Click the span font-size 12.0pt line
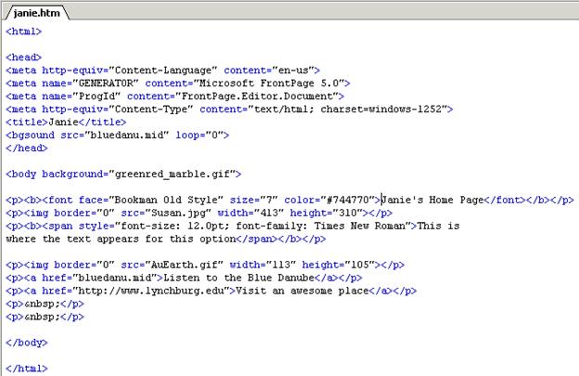The width and height of the screenshot is (579, 376). (233, 226)
